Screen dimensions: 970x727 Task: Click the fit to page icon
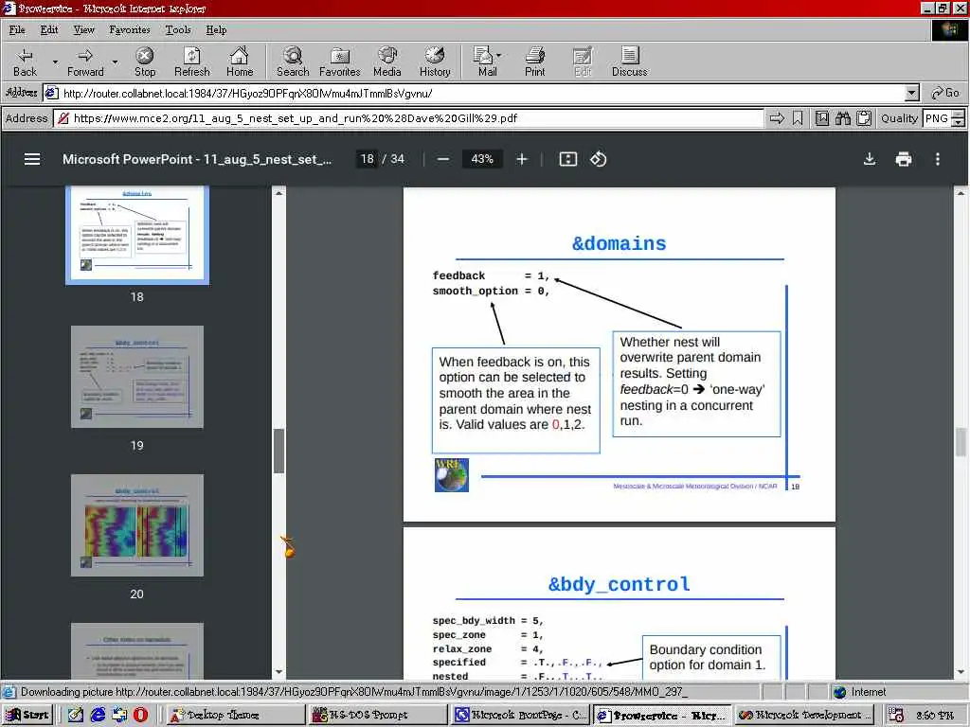point(568,159)
